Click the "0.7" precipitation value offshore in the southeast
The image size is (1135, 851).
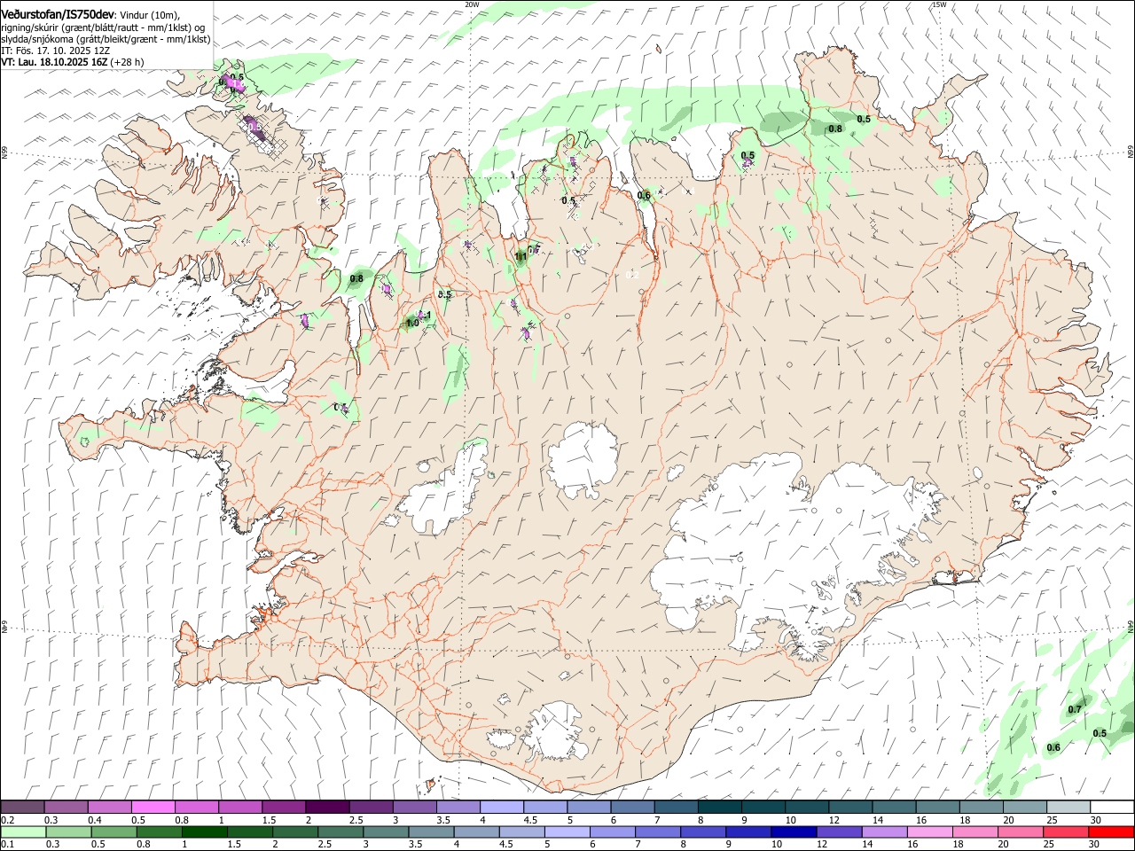(1075, 710)
